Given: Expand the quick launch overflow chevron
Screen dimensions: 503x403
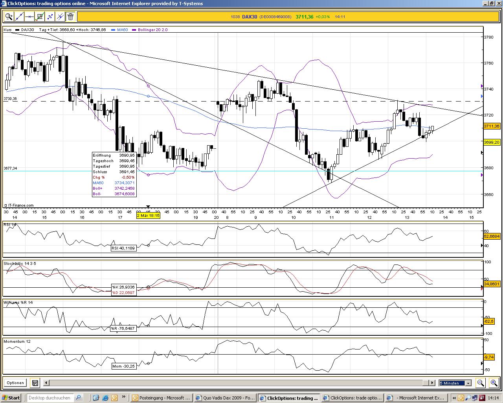Looking at the screenshot, I should pyautogui.click(x=124, y=397).
